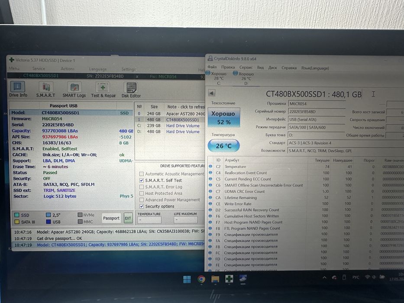Image resolution: width=404 pixels, height=303 pixels.
Task: Click the TEMPERATURE box in Victoria
Action: coord(149,220)
